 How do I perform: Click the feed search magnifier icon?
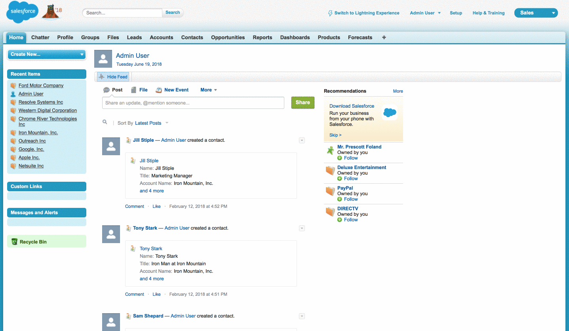click(x=105, y=122)
